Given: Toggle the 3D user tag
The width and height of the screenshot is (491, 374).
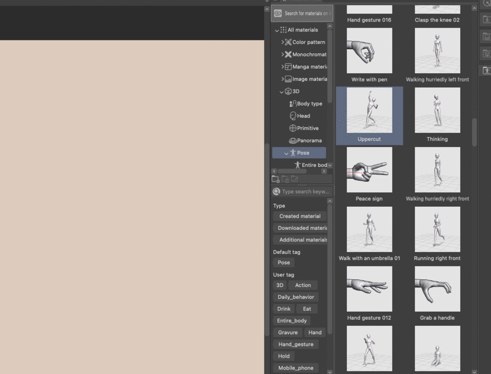Looking at the screenshot, I should (280, 285).
